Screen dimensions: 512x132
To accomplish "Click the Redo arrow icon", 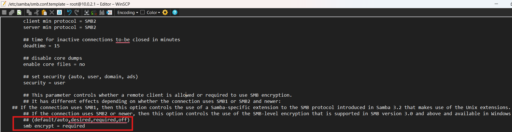I will [x=77, y=12].
